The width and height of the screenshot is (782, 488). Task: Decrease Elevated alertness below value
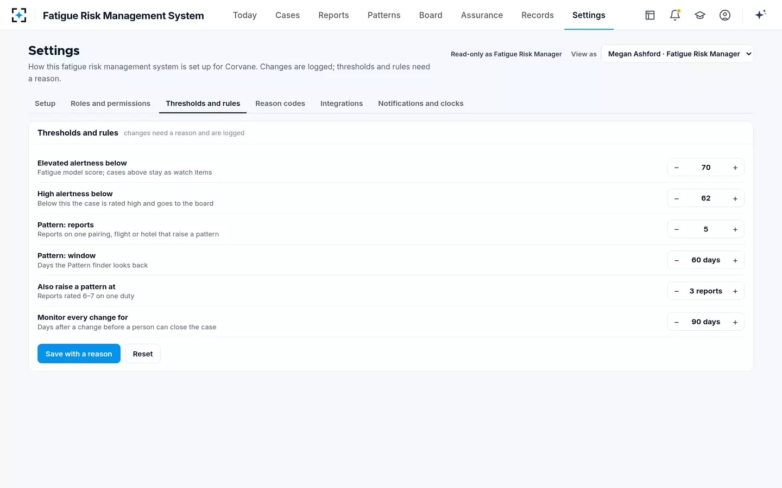tap(677, 168)
